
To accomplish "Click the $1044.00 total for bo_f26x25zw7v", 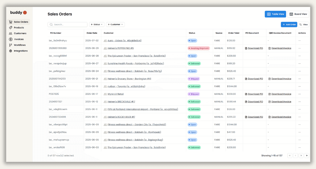I will [x=232, y=87].
